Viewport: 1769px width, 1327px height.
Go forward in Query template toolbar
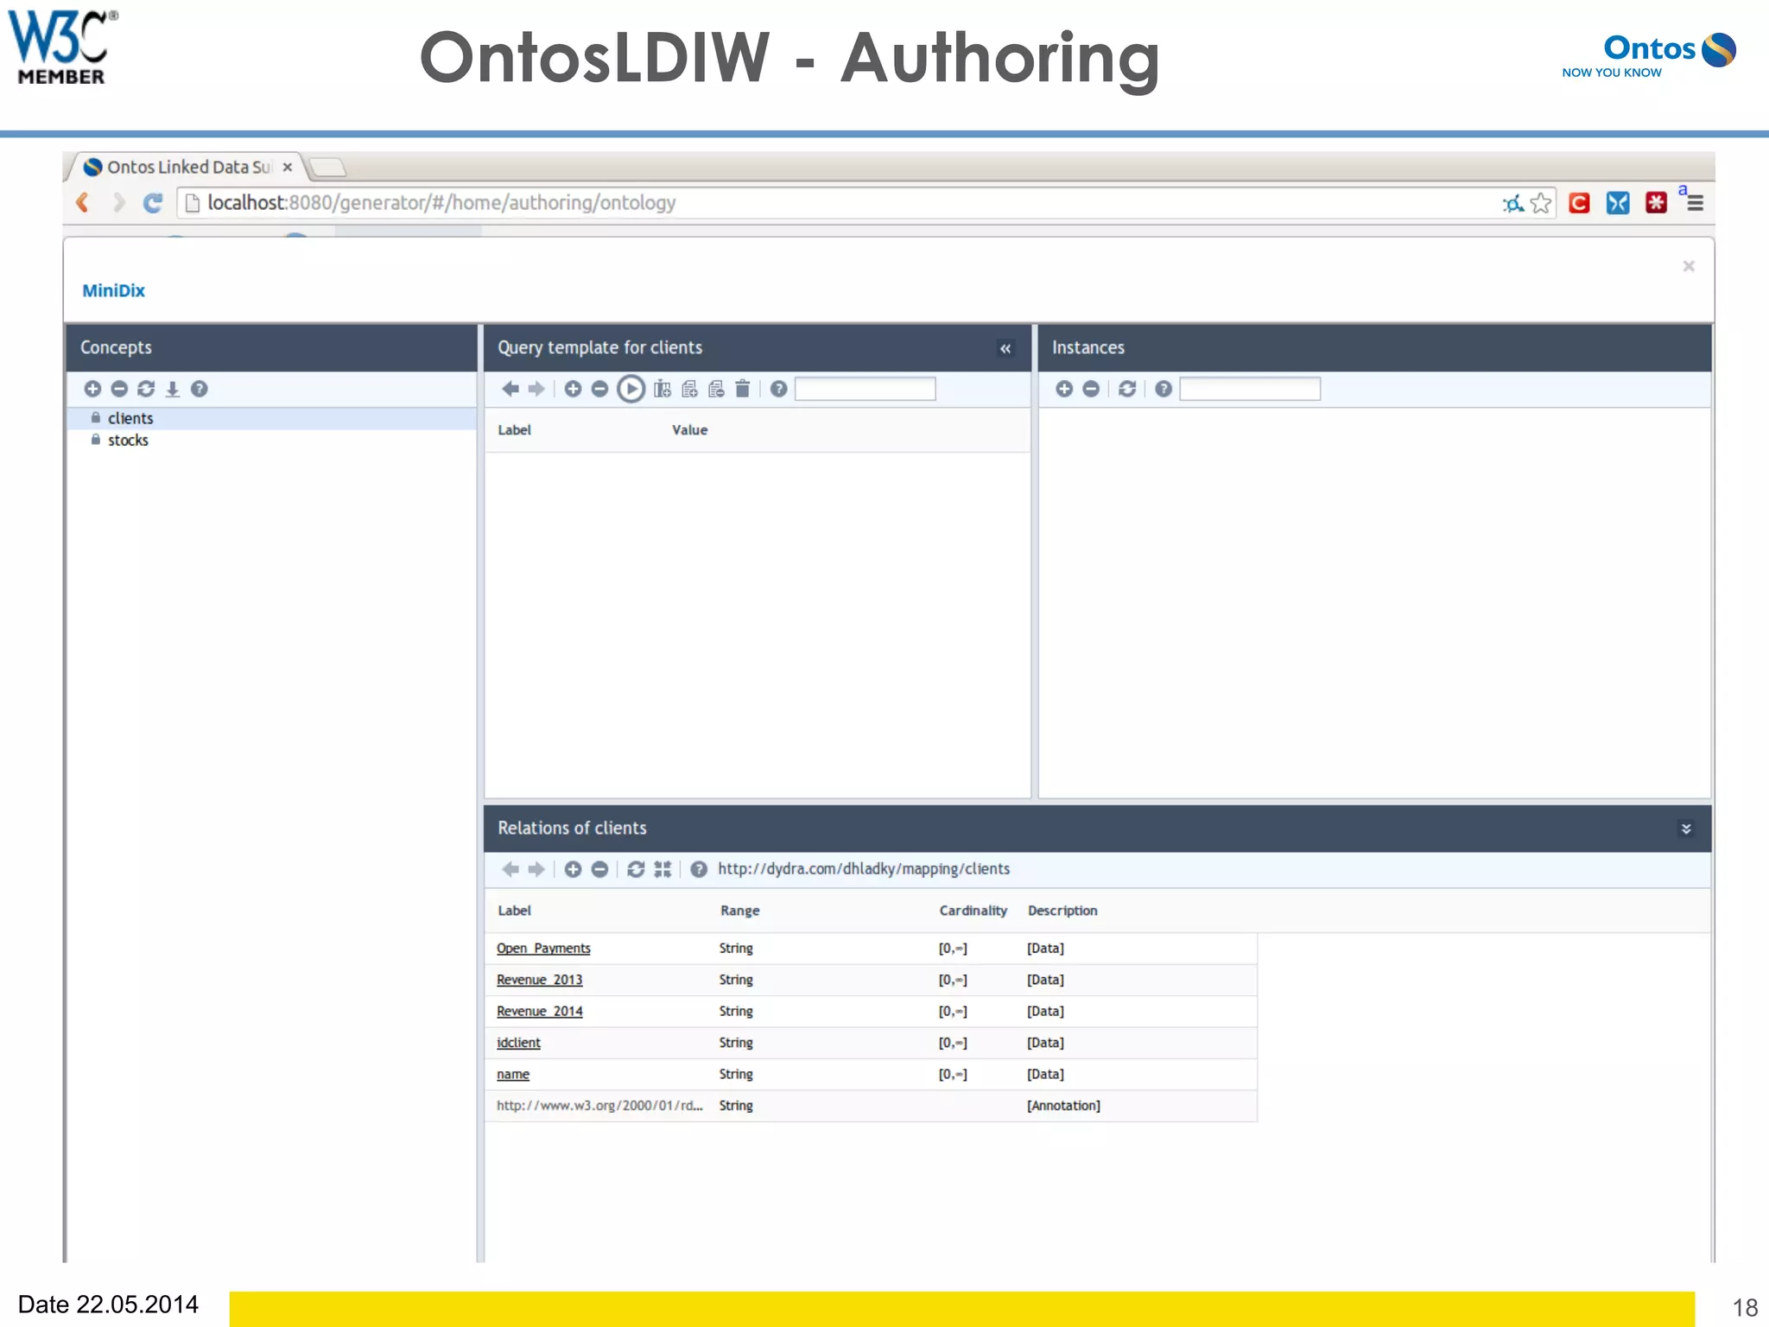[537, 389]
